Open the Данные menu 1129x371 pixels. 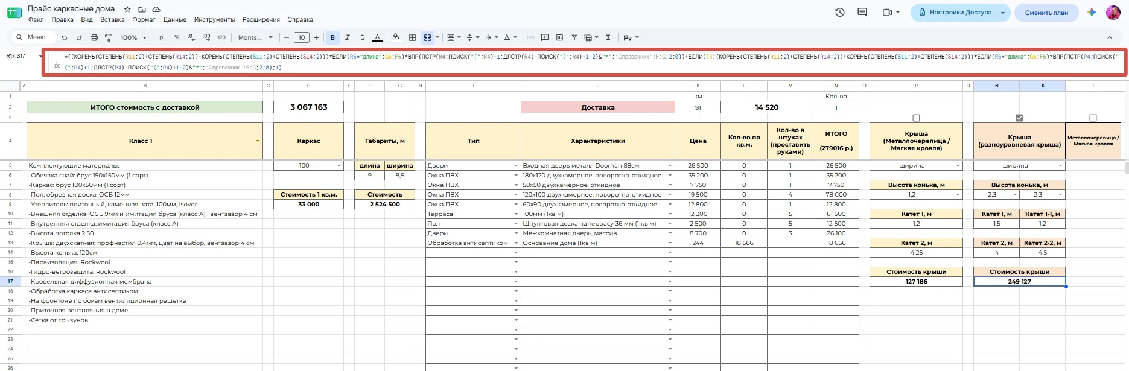[175, 20]
